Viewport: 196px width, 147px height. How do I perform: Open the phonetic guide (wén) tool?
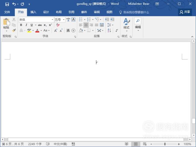click(68, 20)
